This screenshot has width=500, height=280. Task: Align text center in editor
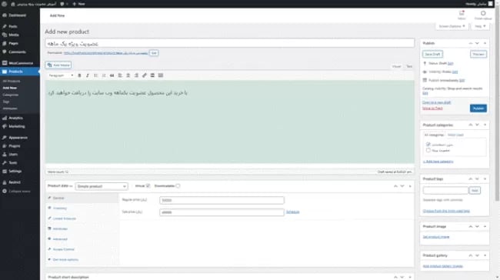tap(128, 75)
